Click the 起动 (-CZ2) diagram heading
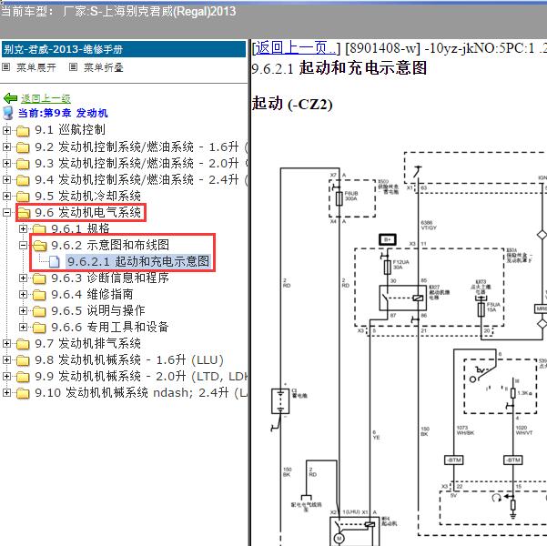Image resolution: width=547 pixels, height=546 pixels. point(292,104)
